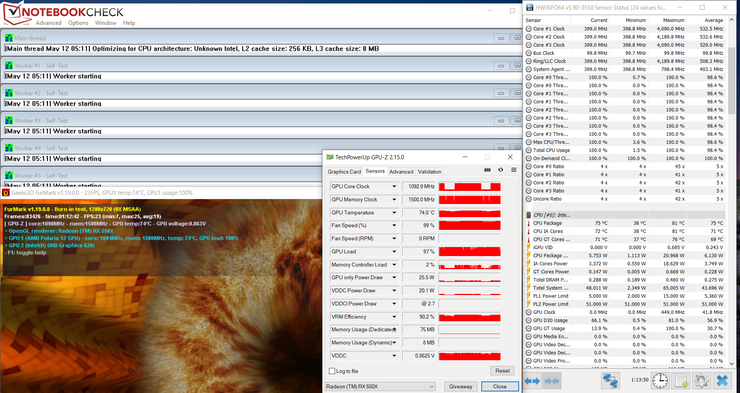The height and width of the screenshot is (393, 740).
Task: Click the Reset button in GPU-Z
Action: click(502, 371)
